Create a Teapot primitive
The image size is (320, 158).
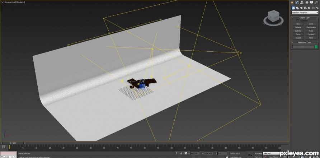click(x=298, y=38)
